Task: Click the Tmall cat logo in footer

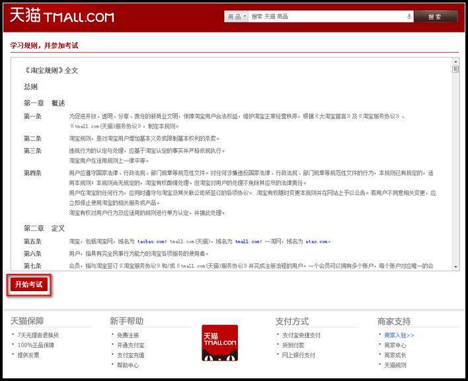Action: [x=220, y=343]
